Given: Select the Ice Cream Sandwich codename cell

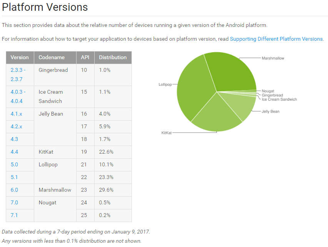Looking at the screenshot, I should [55, 97].
